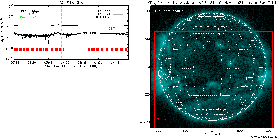Click the -1000 tick label on the X axis

click(156, 131)
